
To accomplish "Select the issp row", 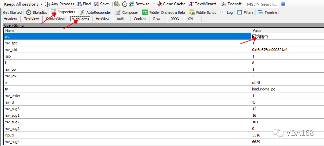I will tap(164, 56).
